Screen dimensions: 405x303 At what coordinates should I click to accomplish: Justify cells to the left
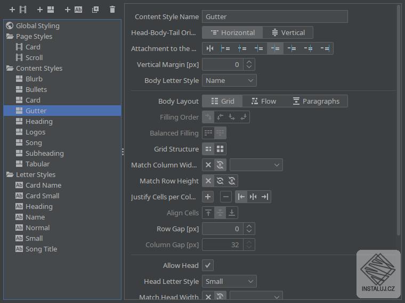pos(241,197)
